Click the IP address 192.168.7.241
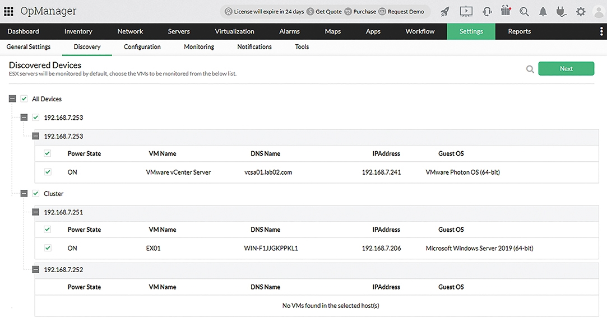 (x=381, y=172)
